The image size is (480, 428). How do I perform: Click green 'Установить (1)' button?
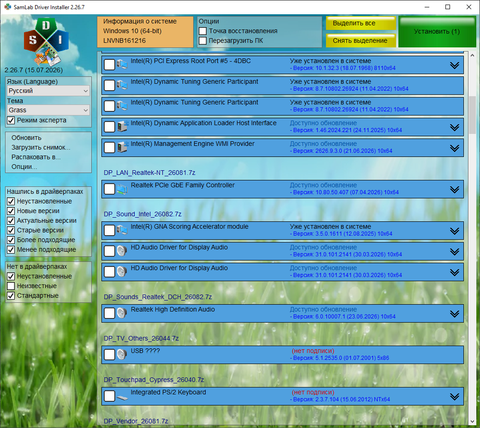[x=437, y=32]
